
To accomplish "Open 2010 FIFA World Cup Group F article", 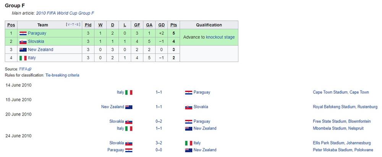I will pyautogui.click(x=65, y=13).
